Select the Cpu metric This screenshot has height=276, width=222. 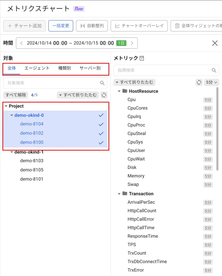coord(132,100)
